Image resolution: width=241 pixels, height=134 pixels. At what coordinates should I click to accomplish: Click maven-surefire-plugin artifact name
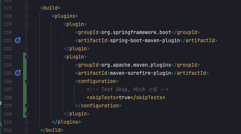pyautogui.click(x=140, y=73)
